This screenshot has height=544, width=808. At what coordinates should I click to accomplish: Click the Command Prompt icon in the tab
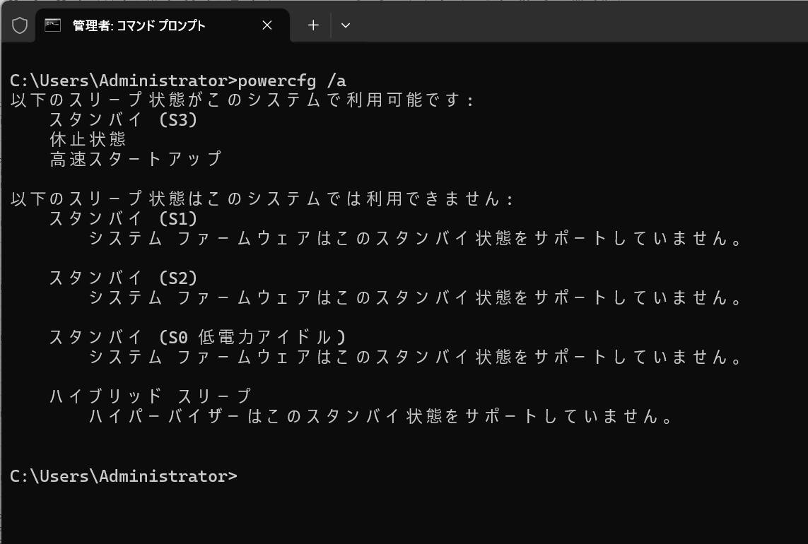pos(52,25)
